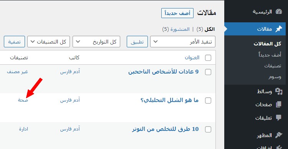This screenshot has height=149, width=288.
Task: Open the تنفيذ الأمر bulk actions dropdown
Action: [x=183, y=42]
